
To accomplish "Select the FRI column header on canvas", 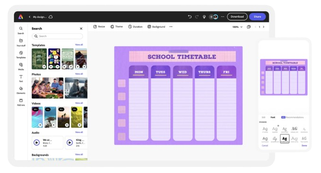I will 226,72.
